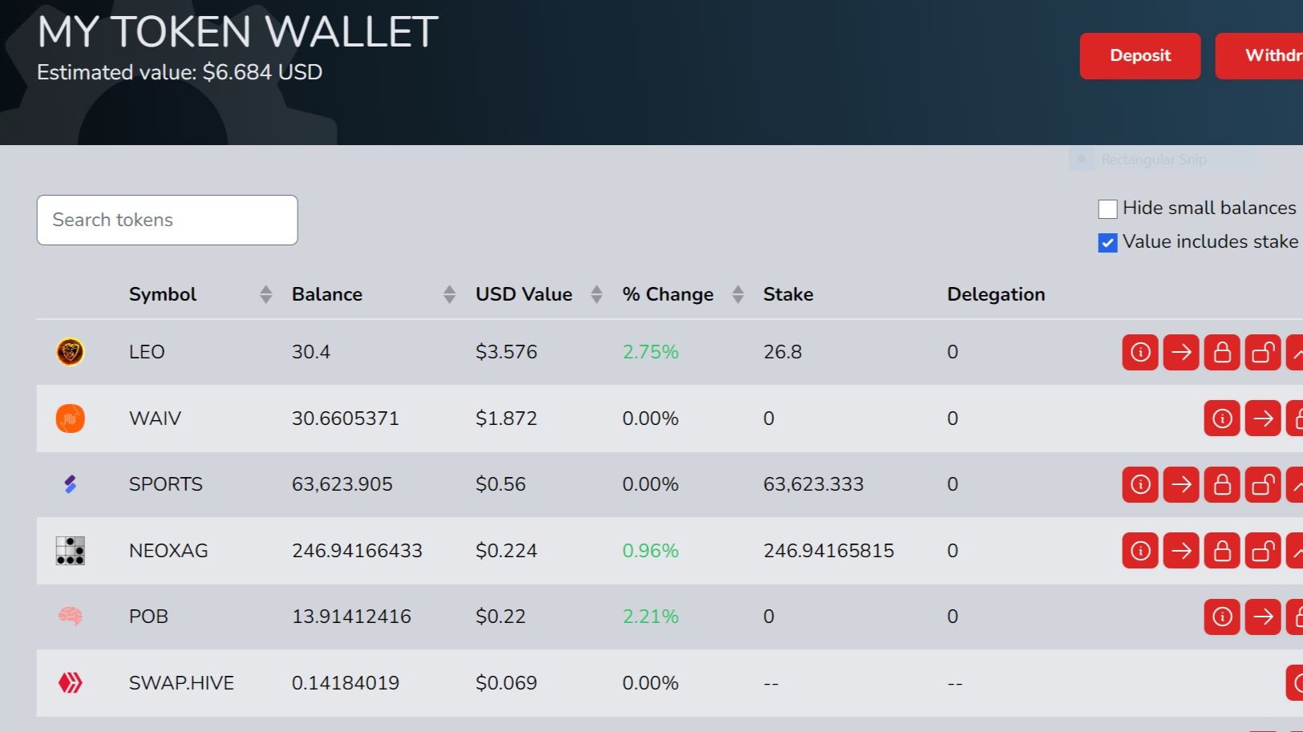Unstake SPORTS with the open lock icon

tap(1263, 484)
